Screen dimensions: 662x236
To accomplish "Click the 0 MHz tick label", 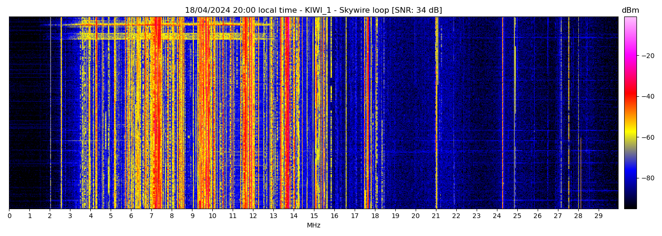I will [x=9, y=216].
